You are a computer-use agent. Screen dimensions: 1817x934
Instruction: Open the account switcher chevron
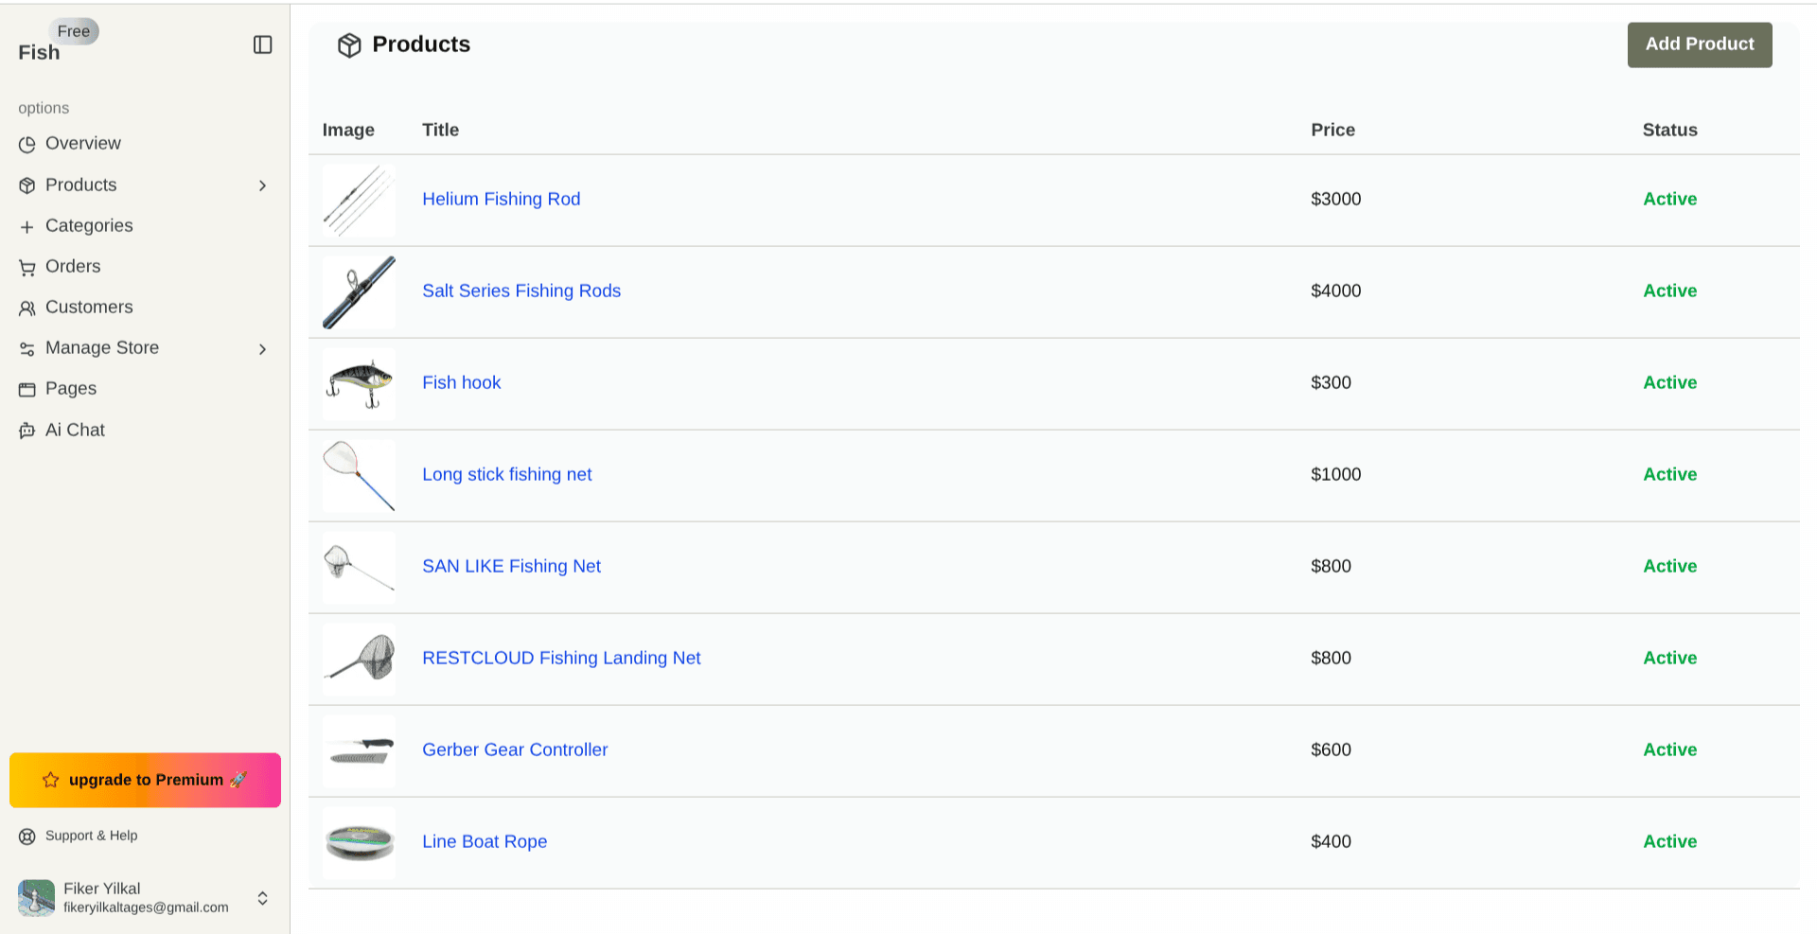click(262, 898)
